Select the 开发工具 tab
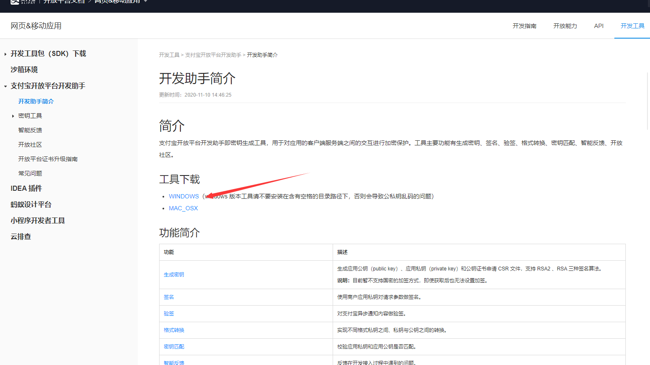This screenshot has width=650, height=365. tap(632, 26)
